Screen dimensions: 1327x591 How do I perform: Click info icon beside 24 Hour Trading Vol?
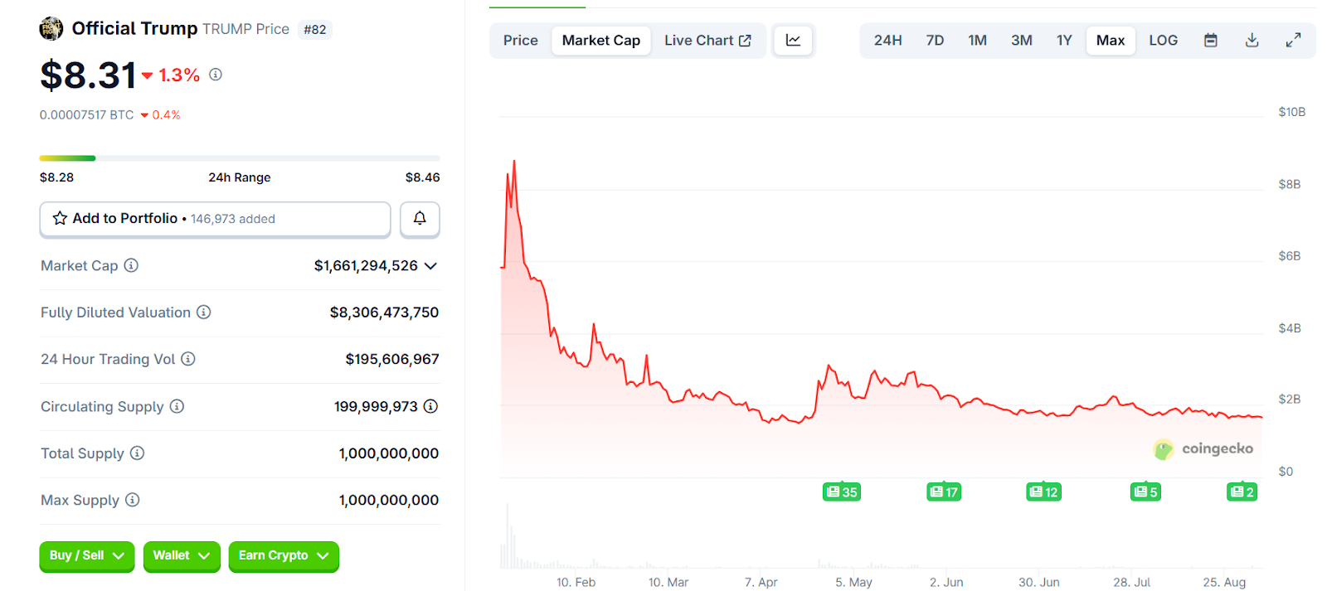tap(188, 359)
